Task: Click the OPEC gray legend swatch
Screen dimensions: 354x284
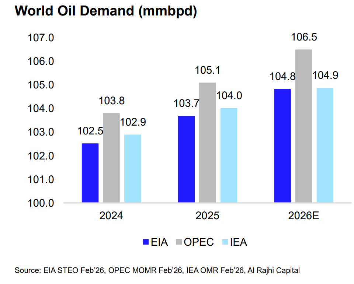Action: point(179,242)
